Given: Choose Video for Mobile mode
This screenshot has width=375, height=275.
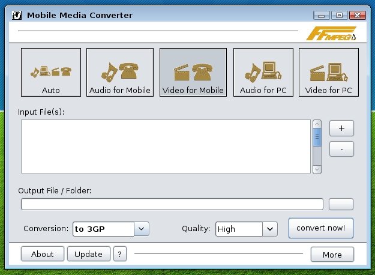Looking at the screenshot, I should coord(193,72).
